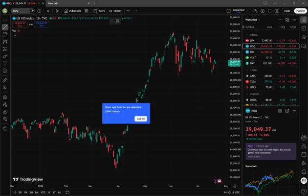Viewport: 308px width, 196px height.
Task: Toggle the red chart status indicator
Action: tap(54, 18)
